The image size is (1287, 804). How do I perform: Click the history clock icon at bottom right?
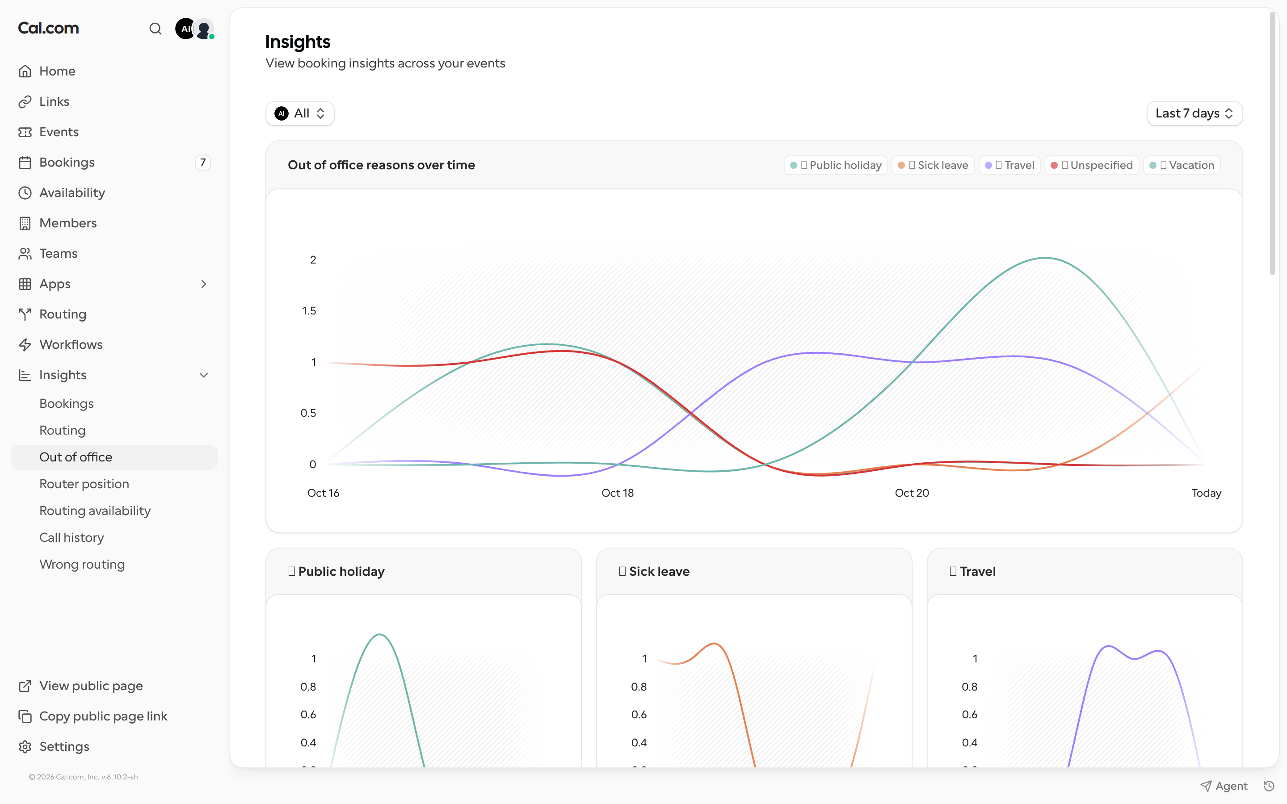1269,786
